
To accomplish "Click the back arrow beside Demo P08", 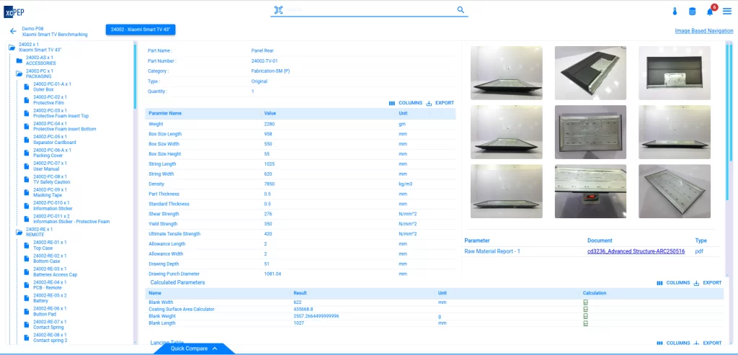I will click(x=12, y=31).
